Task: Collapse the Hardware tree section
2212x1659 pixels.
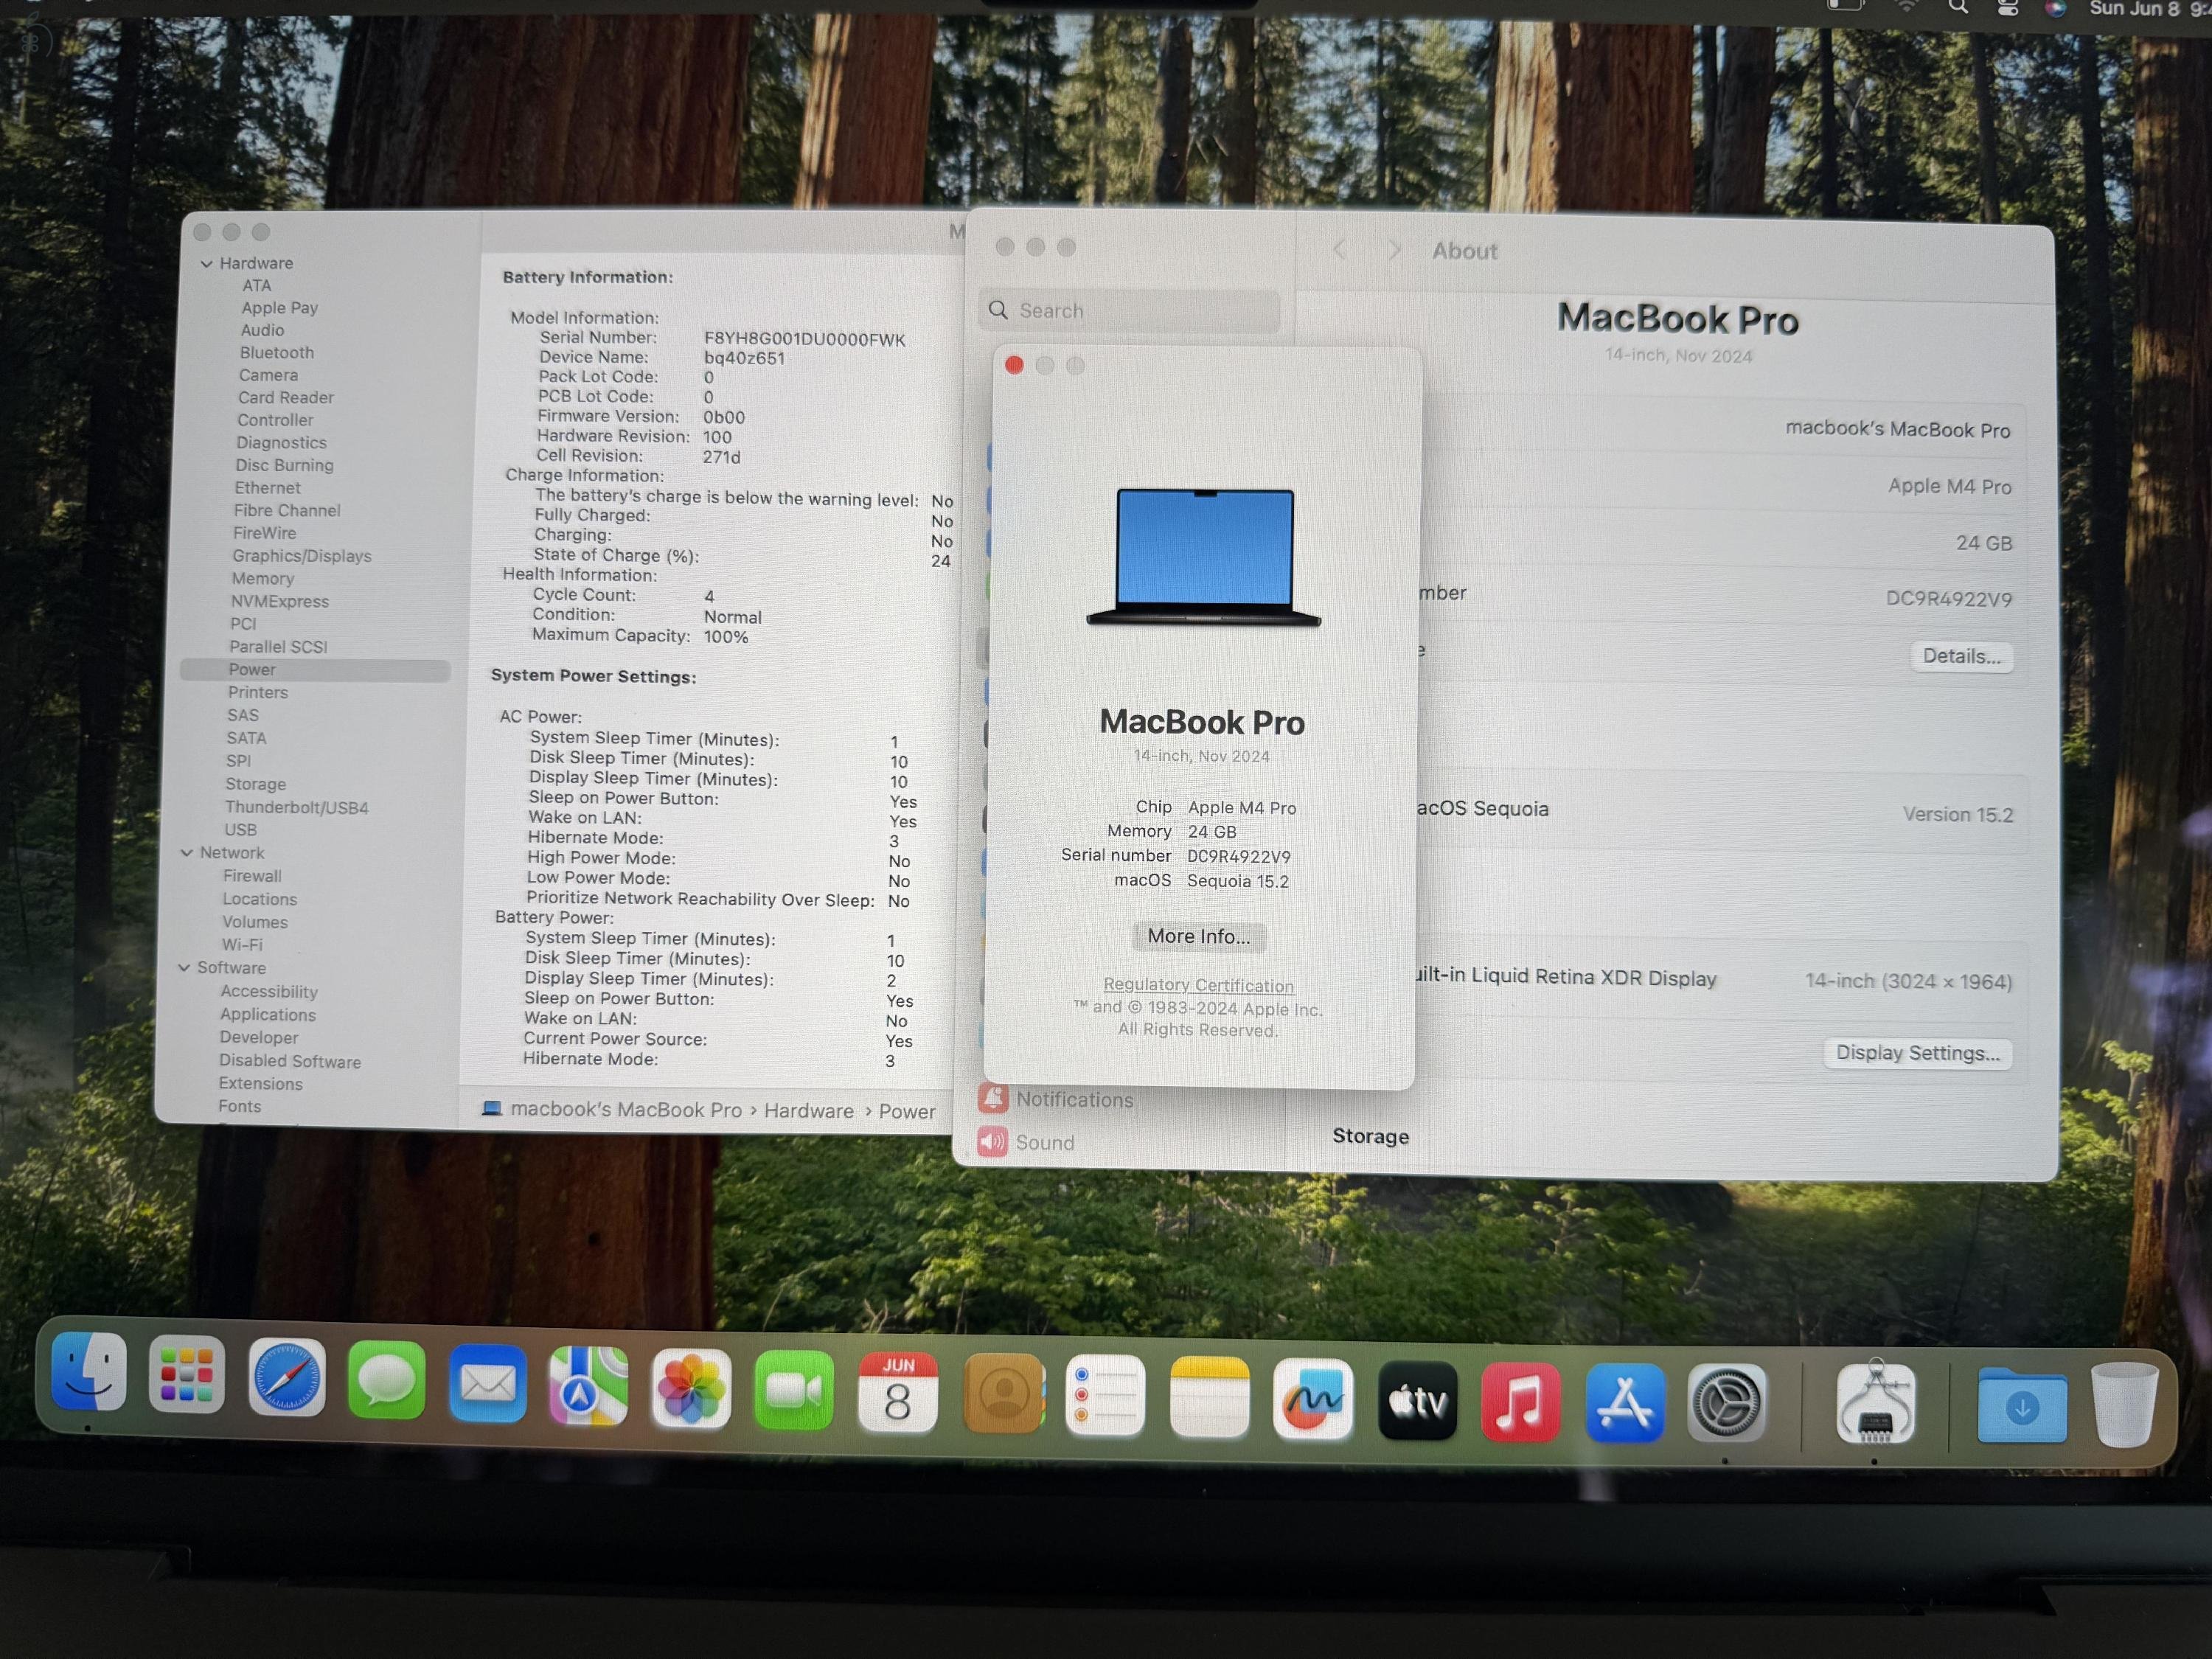Action: 206,264
